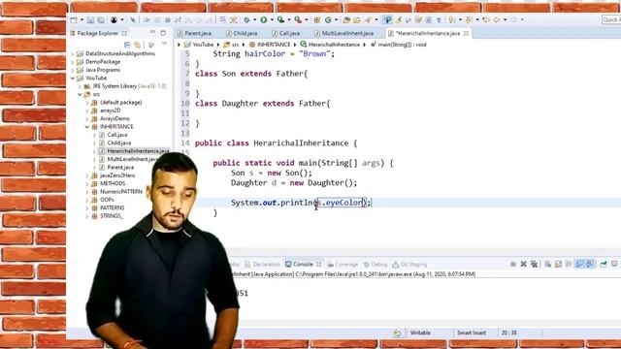Image resolution: width=621 pixels, height=349 pixels.
Task: Collapse the YouTube project
Action: click(x=73, y=78)
